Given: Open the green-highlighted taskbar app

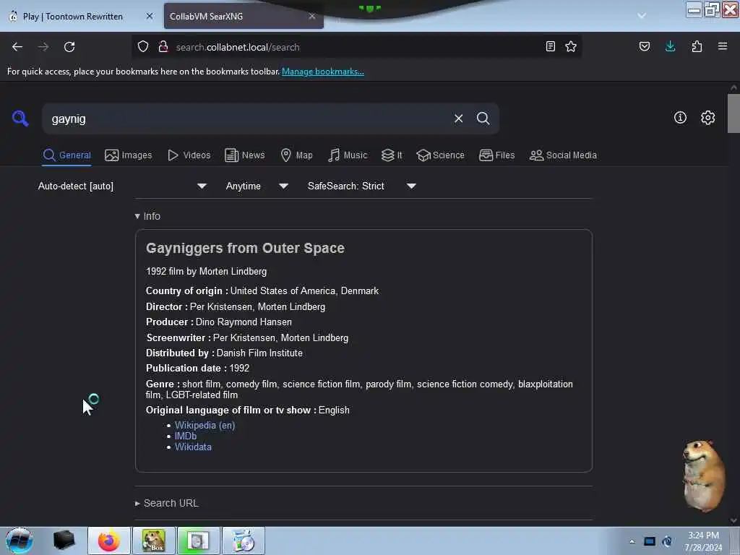Looking at the screenshot, I should [198, 541].
